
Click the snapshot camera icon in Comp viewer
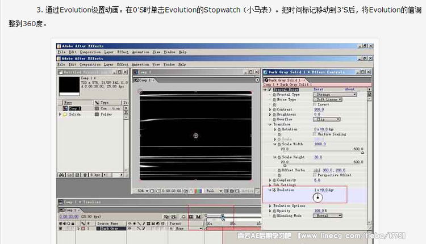click(x=186, y=191)
